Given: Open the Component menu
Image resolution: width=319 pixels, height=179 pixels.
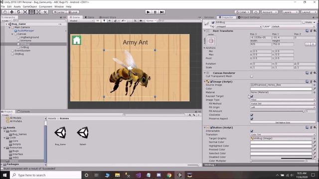Looking at the screenshot, I should [x=45, y=6].
